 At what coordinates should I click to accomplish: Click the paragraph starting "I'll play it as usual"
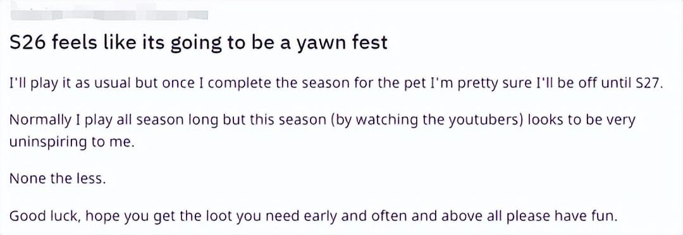pyautogui.click(x=336, y=83)
